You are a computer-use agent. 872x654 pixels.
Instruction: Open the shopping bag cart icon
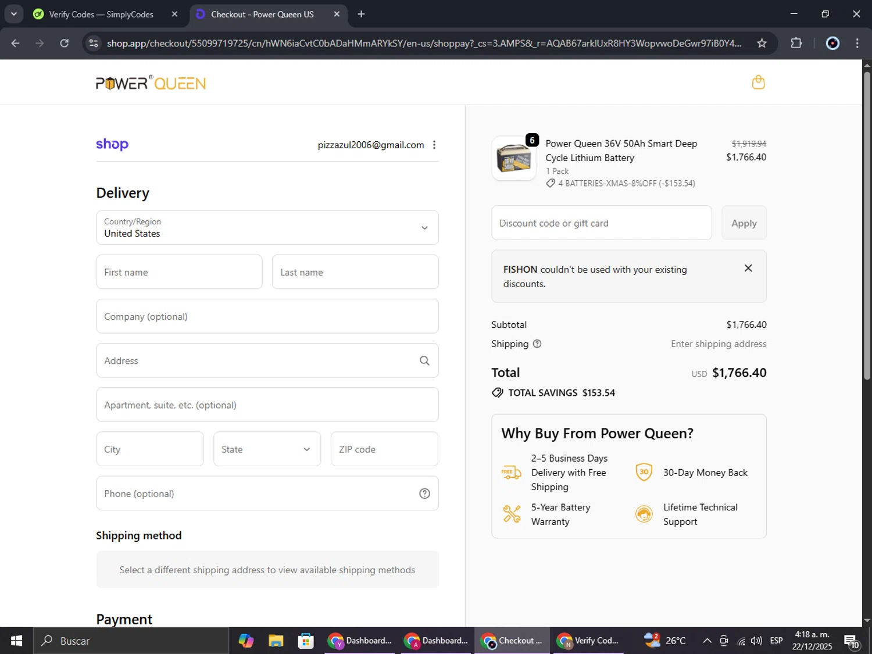(758, 83)
